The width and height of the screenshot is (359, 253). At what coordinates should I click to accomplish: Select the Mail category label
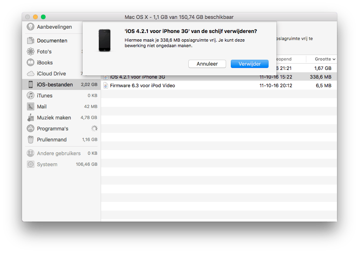(42, 106)
